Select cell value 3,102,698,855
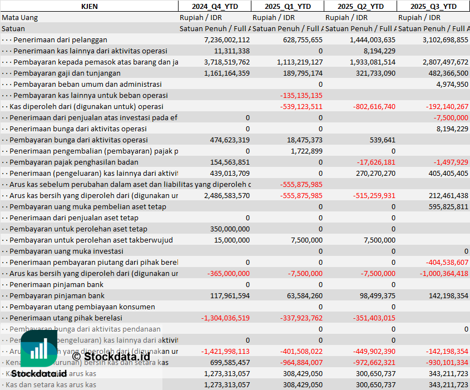Screen dimensions: 470x390 click(446, 40)
